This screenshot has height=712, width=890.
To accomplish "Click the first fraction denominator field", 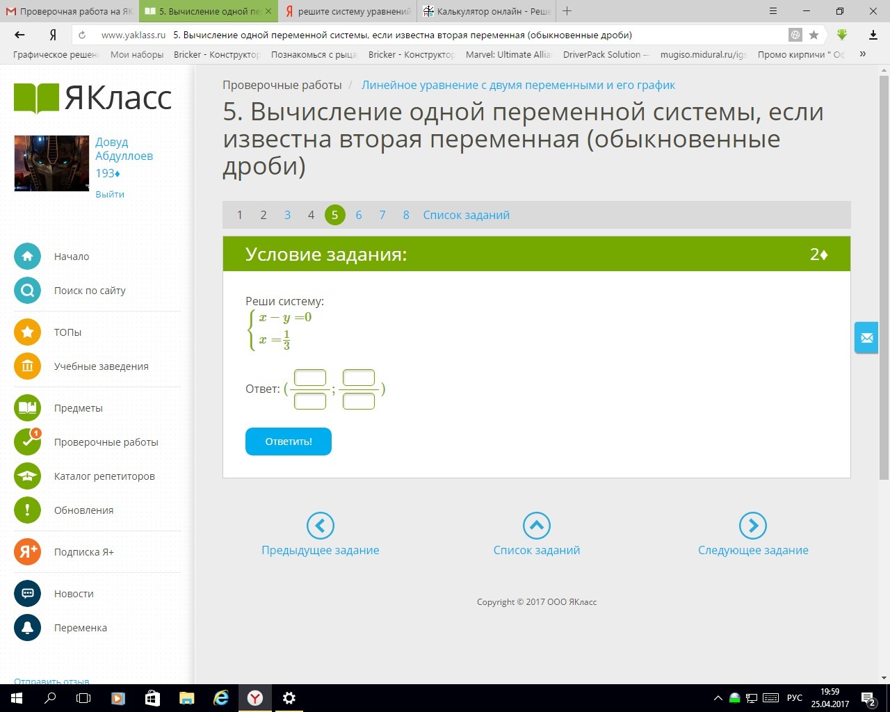I will [x=310, y=400].
